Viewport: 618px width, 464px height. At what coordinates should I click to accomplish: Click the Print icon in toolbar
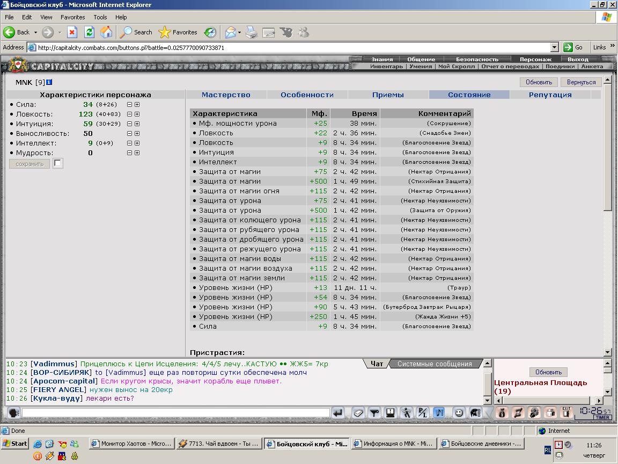tap(252, 32)
